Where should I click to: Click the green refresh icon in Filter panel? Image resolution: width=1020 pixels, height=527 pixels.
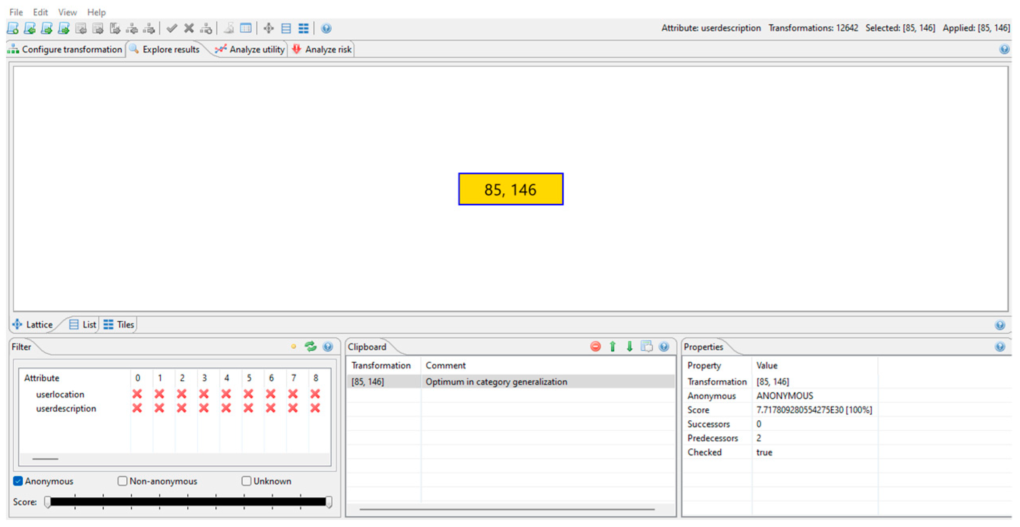tap(310, 347)
